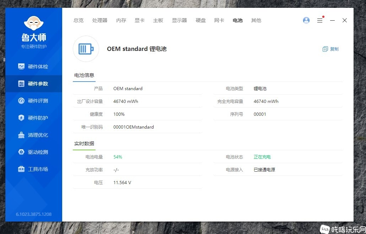Open 工具市场 in the sidebar
The image size is (366, 234).
pyautogui.click(x=34, y=169)
